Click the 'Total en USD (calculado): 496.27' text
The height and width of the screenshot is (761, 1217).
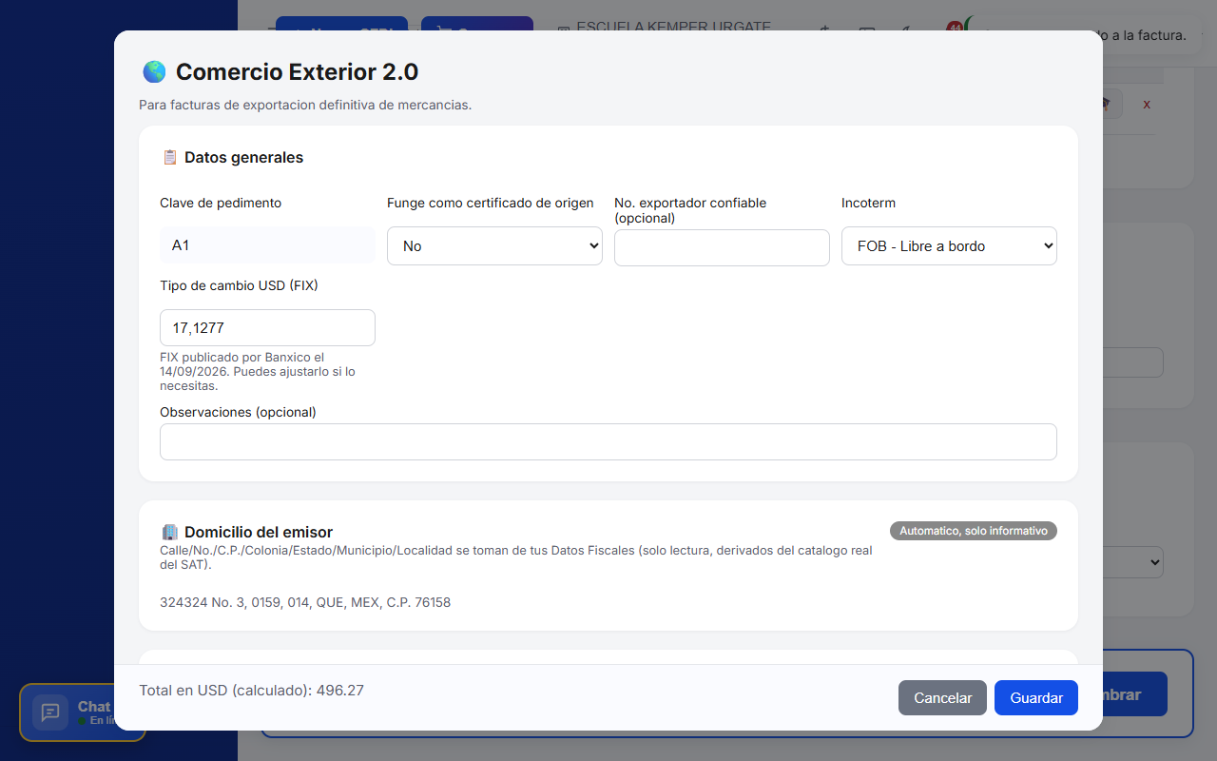pyautogui.click(x=251, y=691)
